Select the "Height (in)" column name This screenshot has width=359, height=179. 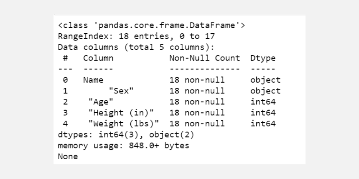point(121,113)
